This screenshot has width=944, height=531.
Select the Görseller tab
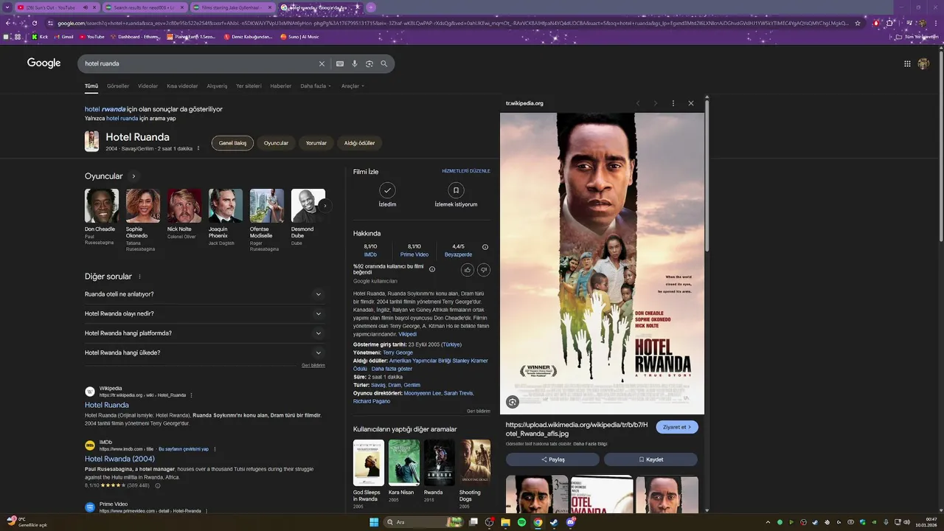[118, 86]
